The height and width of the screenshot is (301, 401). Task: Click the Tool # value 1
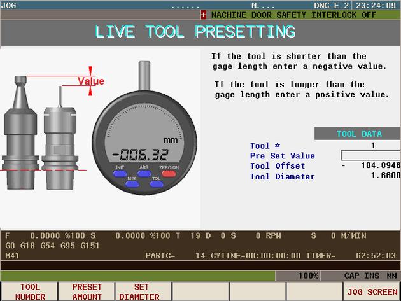click(373, 145)
